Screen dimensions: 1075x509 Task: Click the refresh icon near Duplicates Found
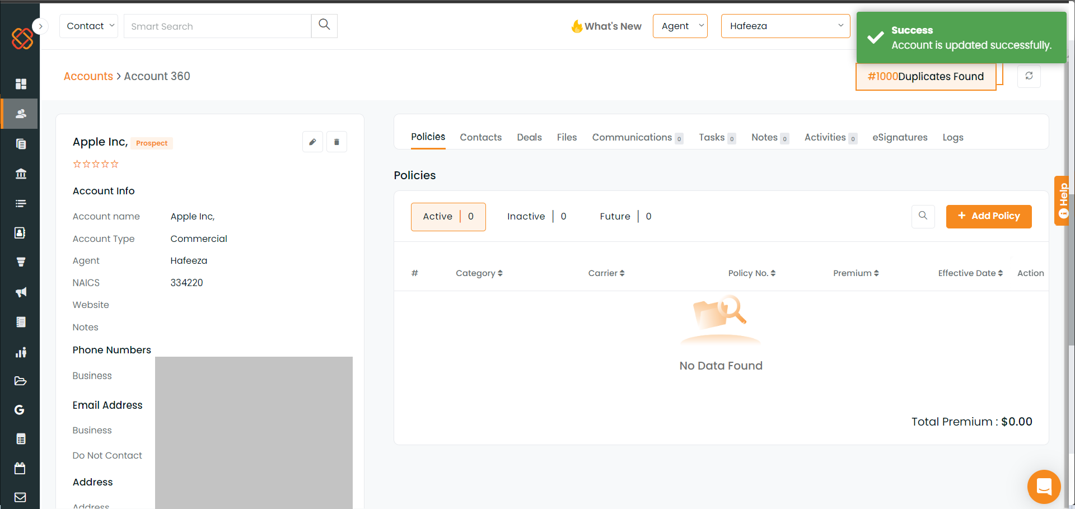[x=1029, y=76]
